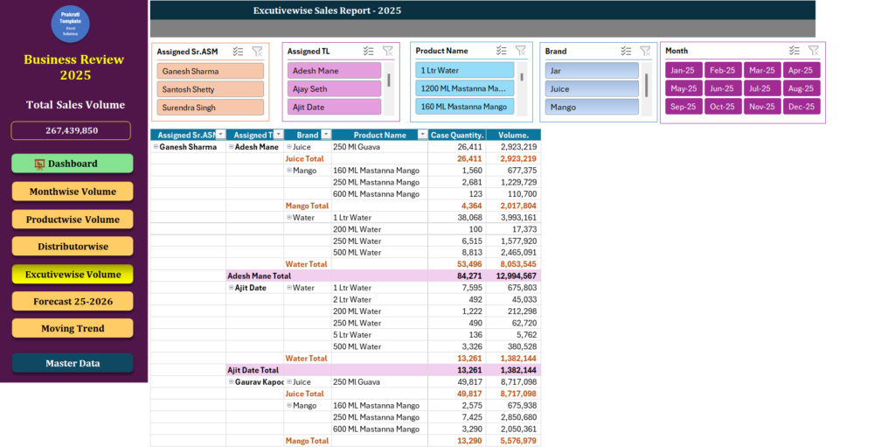Open the Dashboard page
This screenshot has width=895, height=447.
click(x=73, y=164)
